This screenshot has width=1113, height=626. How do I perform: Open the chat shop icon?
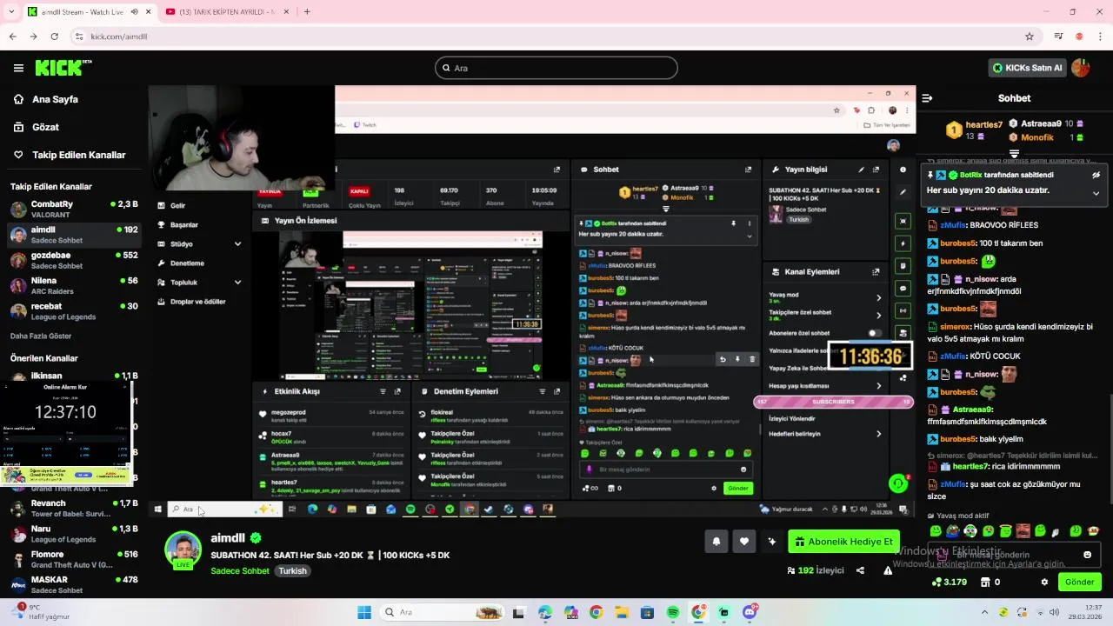[985, 582]
